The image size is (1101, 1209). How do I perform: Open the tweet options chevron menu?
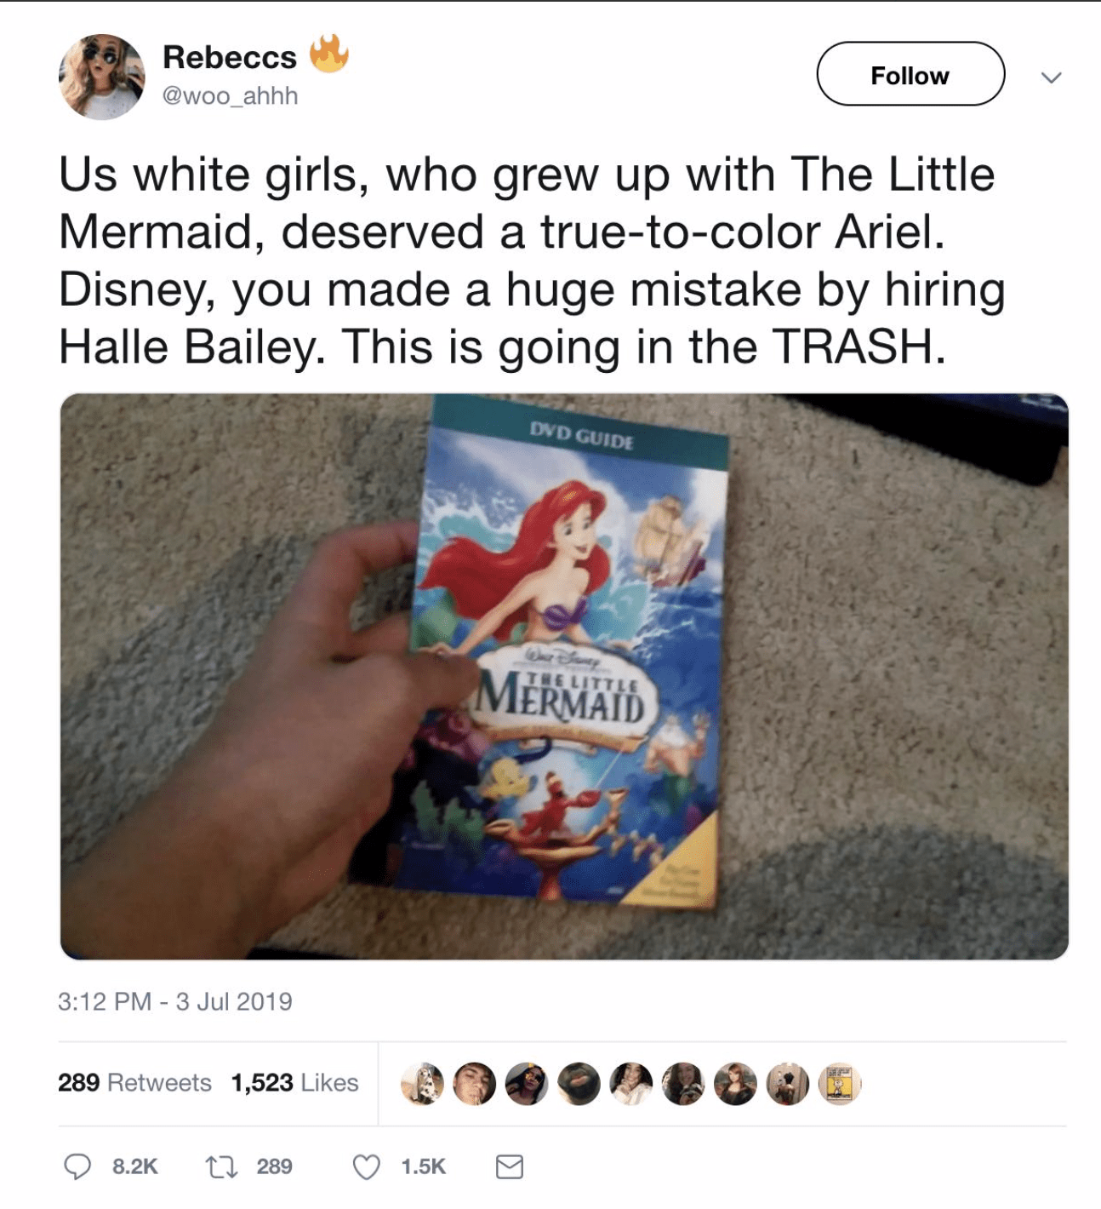(x=1052, y=77)
